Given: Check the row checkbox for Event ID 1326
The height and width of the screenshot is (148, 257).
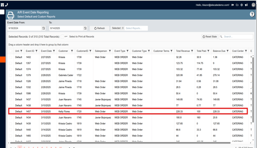Looking at the screenshot, I should click(x=10, y=81).
